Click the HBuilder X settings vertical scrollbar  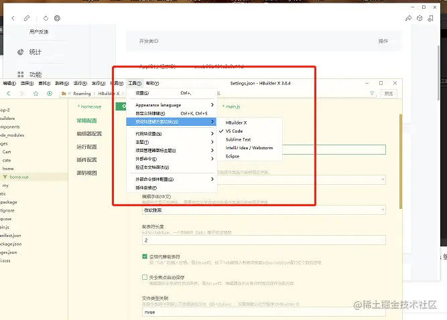click(x=401, y=161)
